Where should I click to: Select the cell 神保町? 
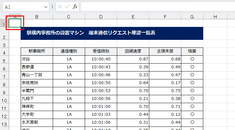click(x=37, y=107)
